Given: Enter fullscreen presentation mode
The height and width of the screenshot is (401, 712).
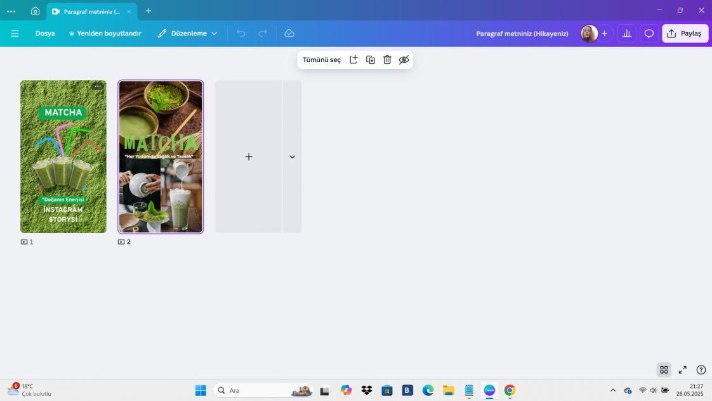Looking at the screenshot, I should pos(683,370).
